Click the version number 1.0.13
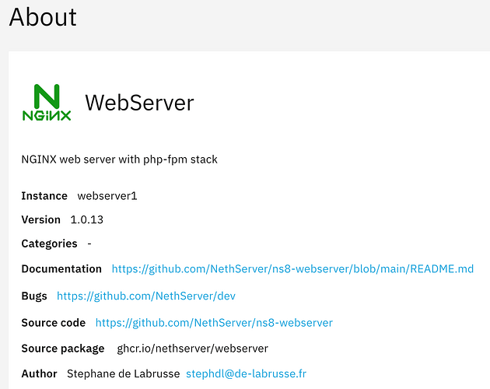The width and height of the screenshot is (490, 389). pos(86,219)
